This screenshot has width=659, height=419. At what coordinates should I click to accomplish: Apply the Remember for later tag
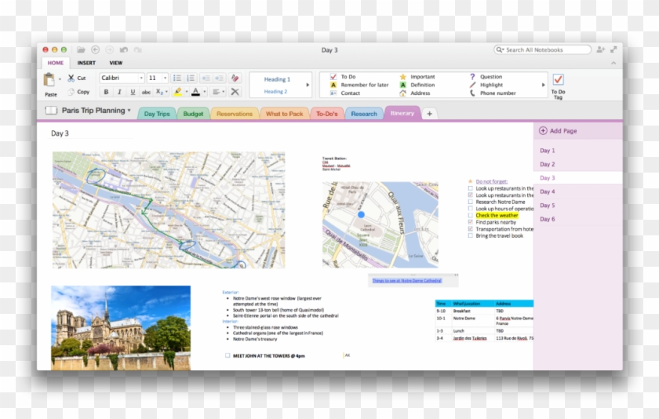click(x=359, y=85)
